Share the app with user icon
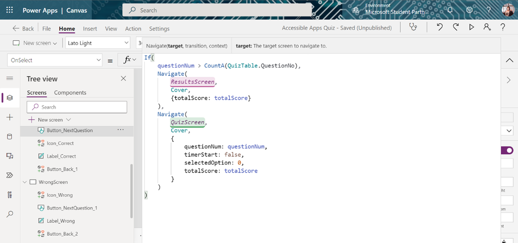 [x=487, y=27]
